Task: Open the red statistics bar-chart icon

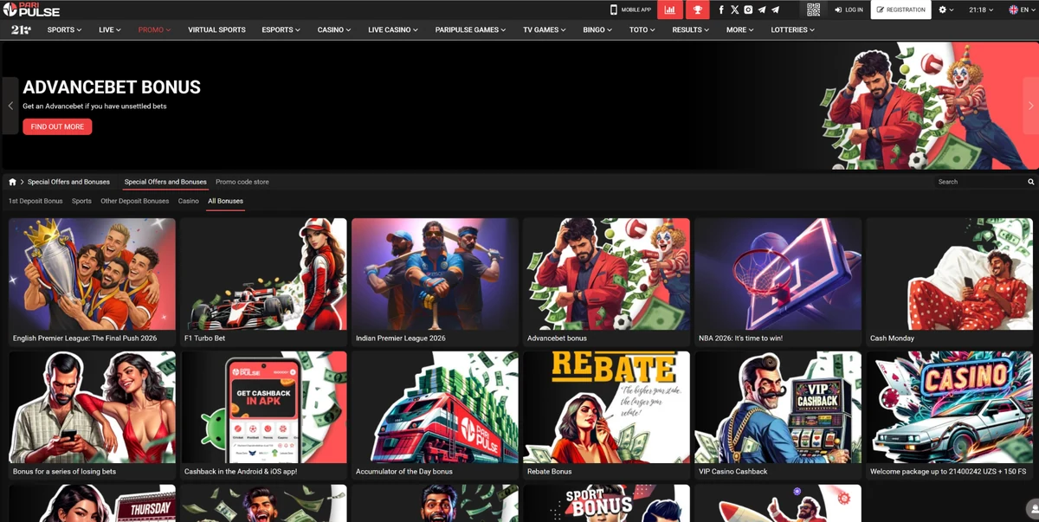Action: pos(670,10)
